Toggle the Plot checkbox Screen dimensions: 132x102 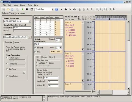point(35,52)
